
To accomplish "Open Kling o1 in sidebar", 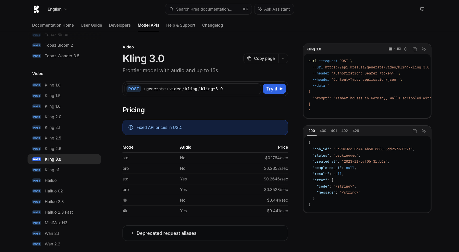I will [x=64, y=170].
